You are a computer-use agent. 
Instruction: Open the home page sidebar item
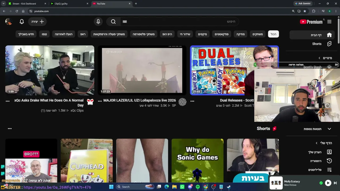point(313,35)
